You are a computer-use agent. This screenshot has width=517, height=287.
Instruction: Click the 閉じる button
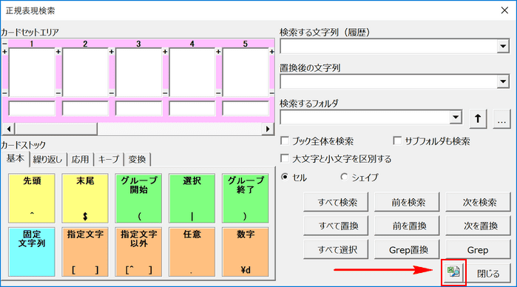click(x=488, y=274)
